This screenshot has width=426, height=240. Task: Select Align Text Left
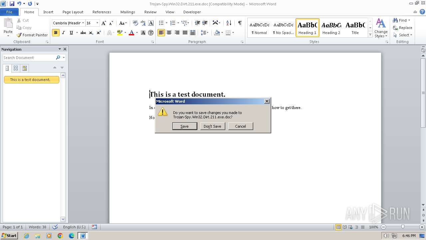161,33
